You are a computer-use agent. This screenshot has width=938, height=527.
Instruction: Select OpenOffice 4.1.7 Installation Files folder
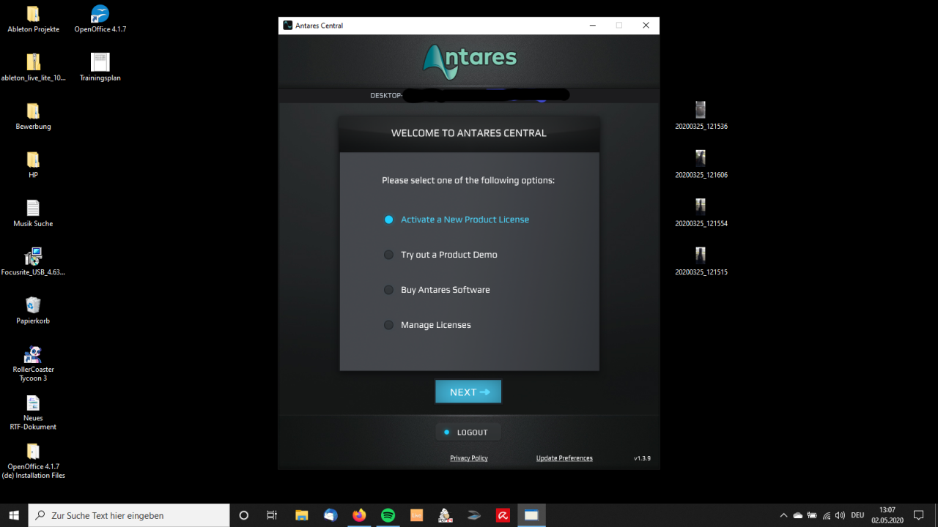click(x=33, y=461)
